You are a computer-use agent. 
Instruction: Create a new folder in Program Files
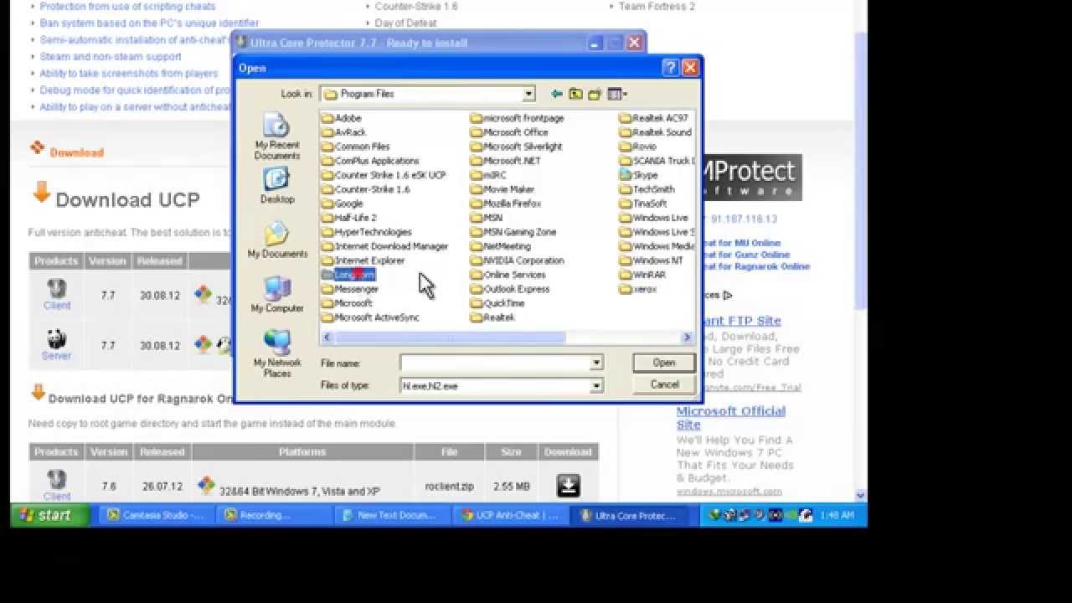tap(595, 95)
